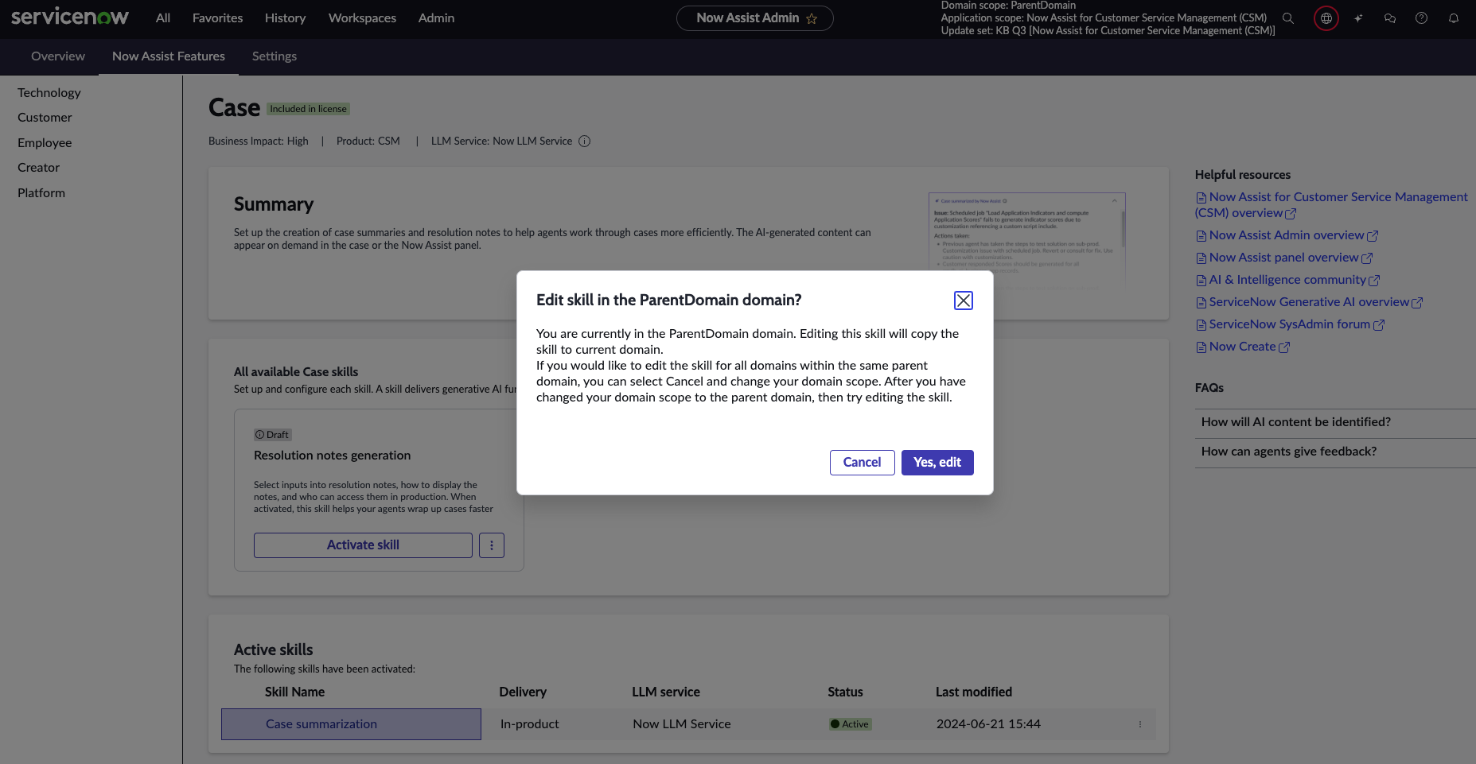Viewport: 1476px width, 764px height.
Task: Open AI & Intelligence community link
Action: (1288, 280)
